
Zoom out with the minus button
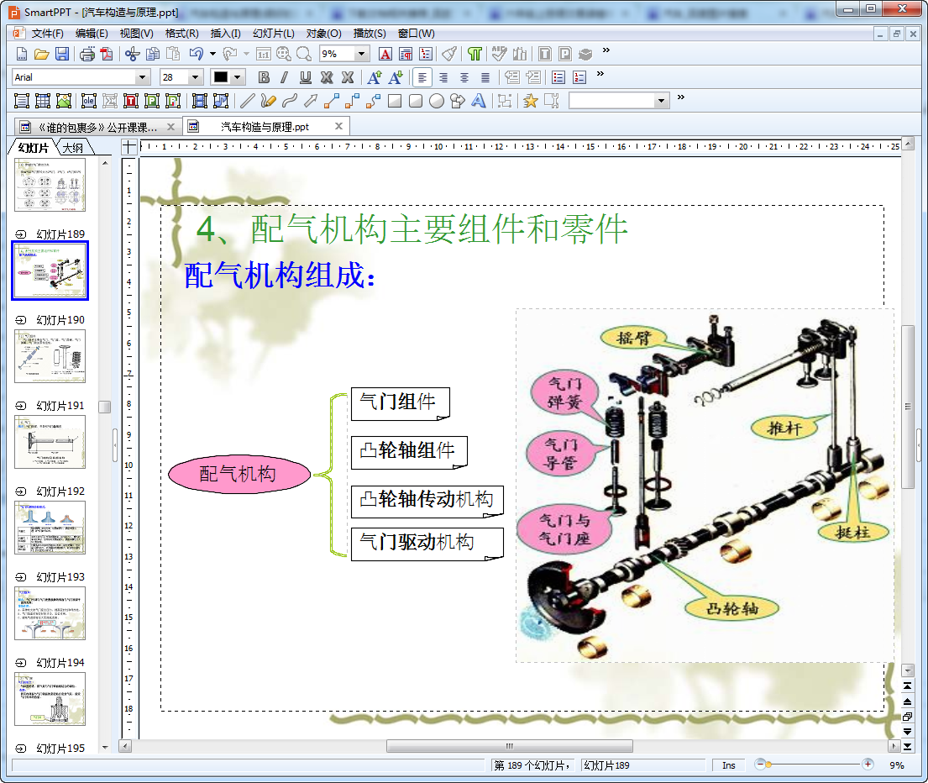coord(760,765)
